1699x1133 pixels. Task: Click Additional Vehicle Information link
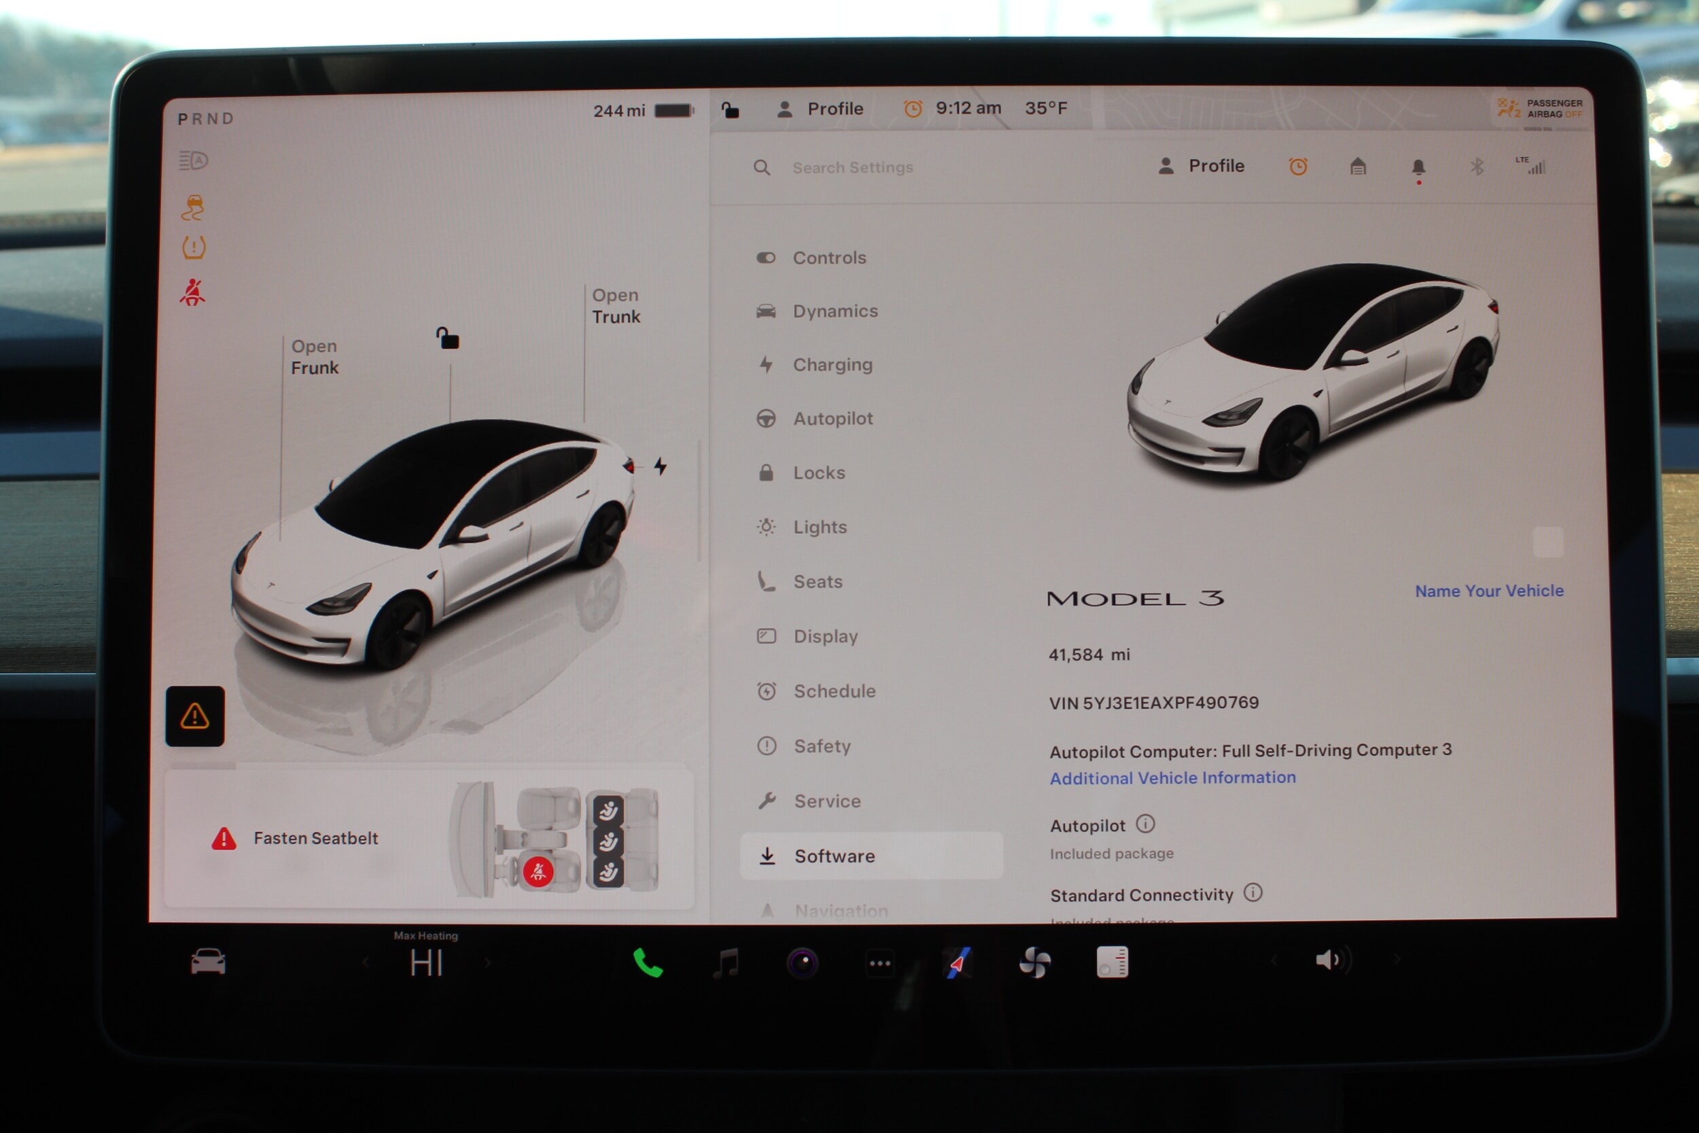[1172, 778]
